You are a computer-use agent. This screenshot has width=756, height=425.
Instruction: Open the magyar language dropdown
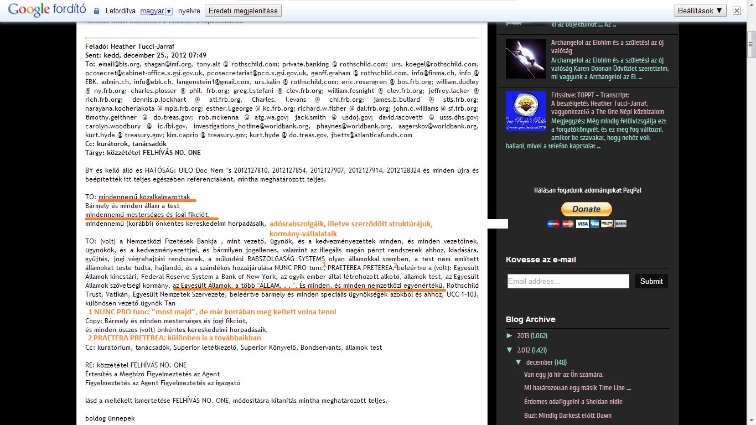(x=156, y=11)
